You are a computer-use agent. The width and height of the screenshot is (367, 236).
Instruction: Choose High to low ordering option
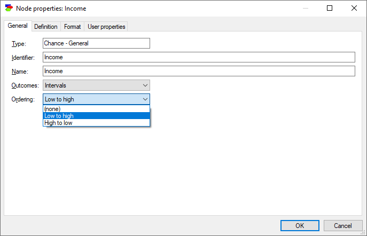(96, 123)
